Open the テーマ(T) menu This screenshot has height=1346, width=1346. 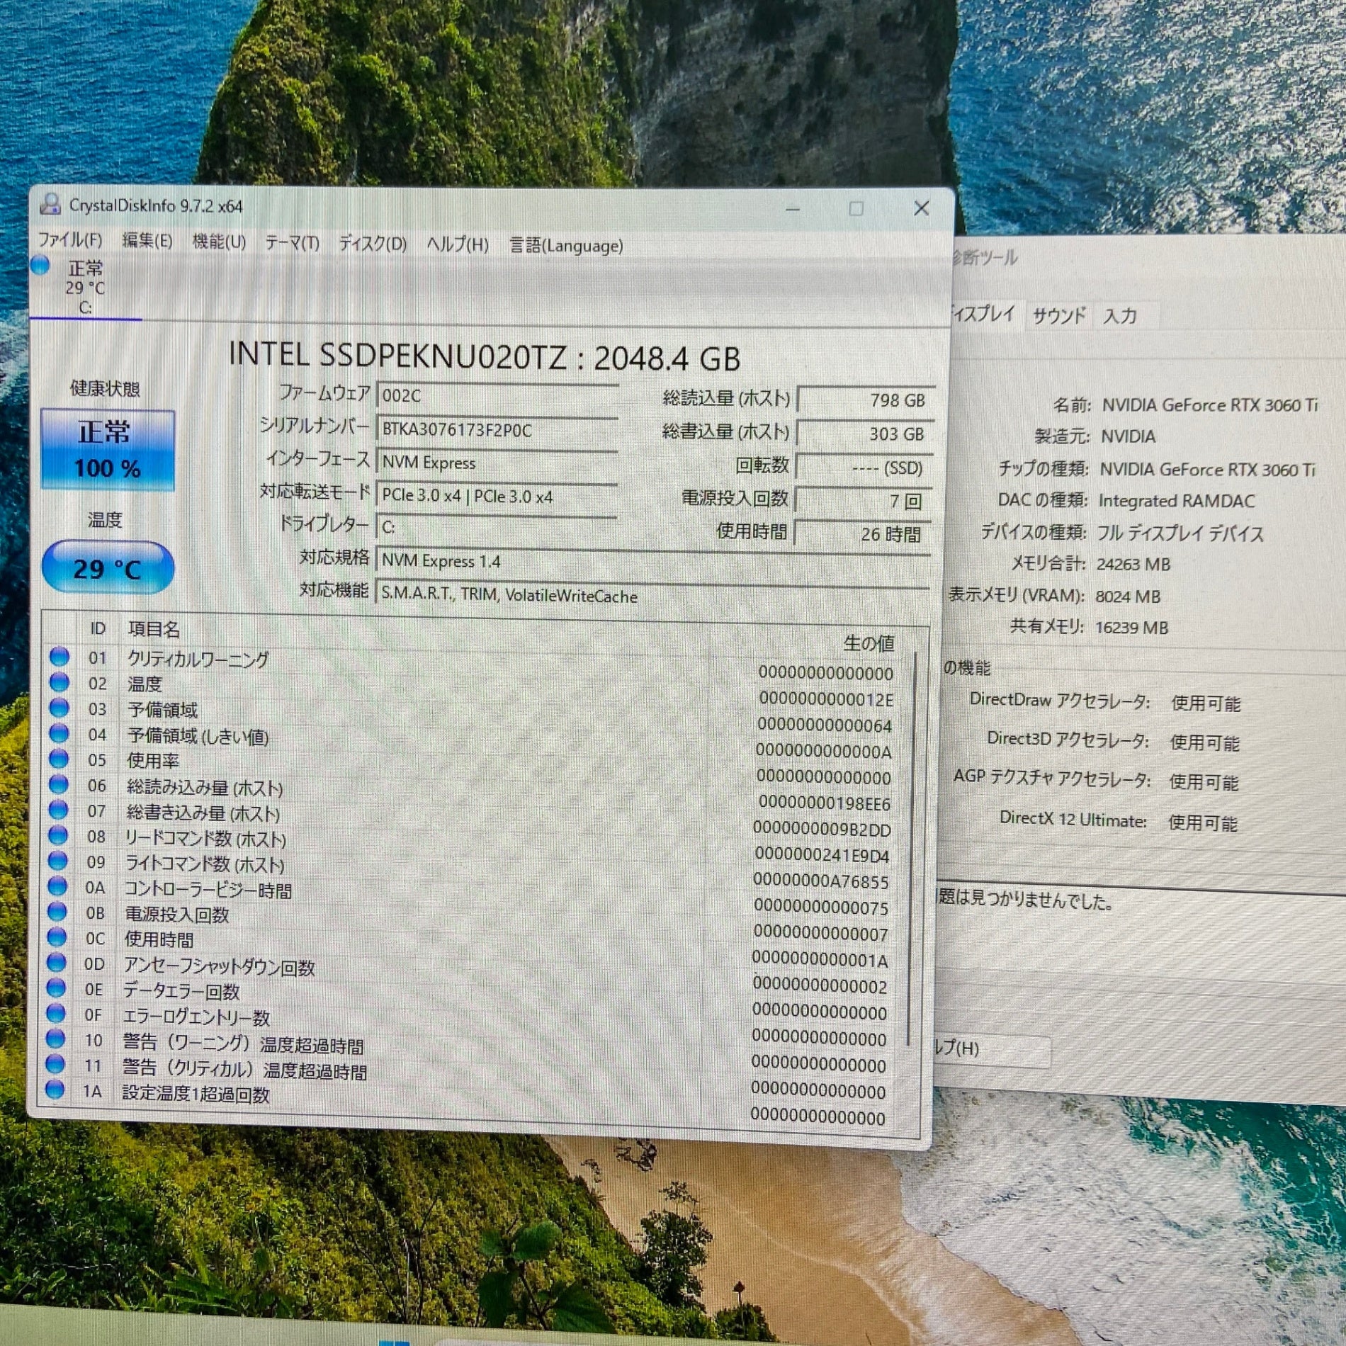click(292, 244)
